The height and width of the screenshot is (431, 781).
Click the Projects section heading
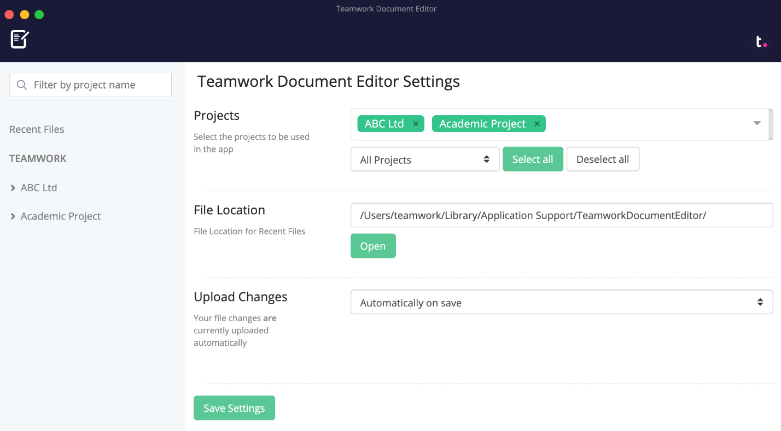click(217, 116)
